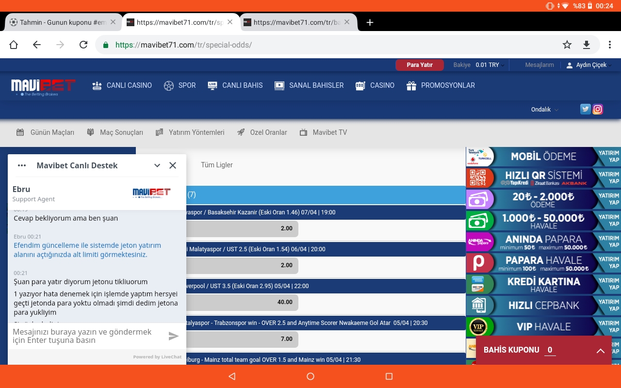Tap the download icon in address bar

586,45
